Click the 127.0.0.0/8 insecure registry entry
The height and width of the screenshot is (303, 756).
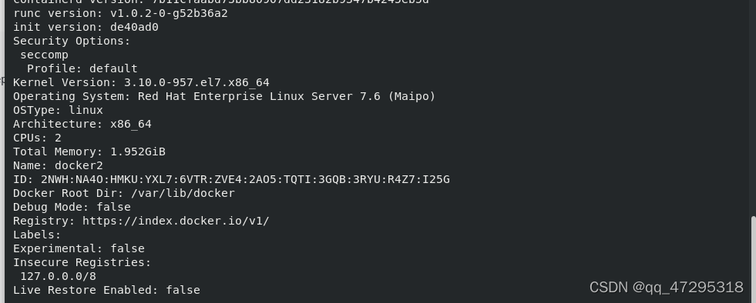point(58,276)
